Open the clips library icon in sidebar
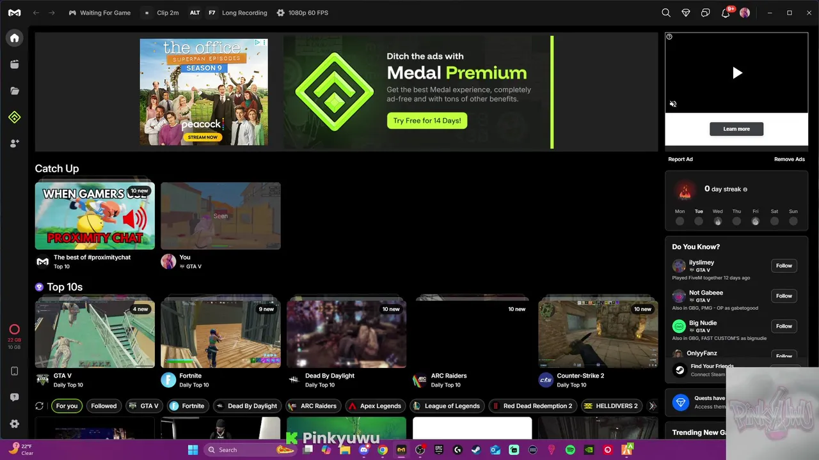The height and width of the screenshot is (460, 819). click(14, 64)
